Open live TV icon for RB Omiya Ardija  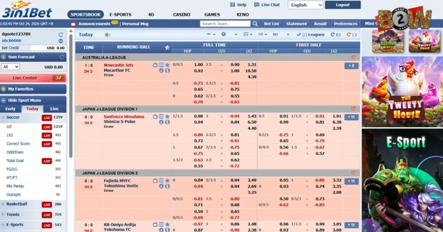pos(155,224)
